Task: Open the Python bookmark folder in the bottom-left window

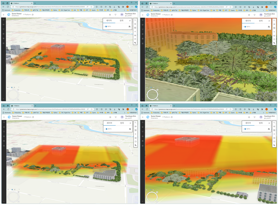Action: 54,112
